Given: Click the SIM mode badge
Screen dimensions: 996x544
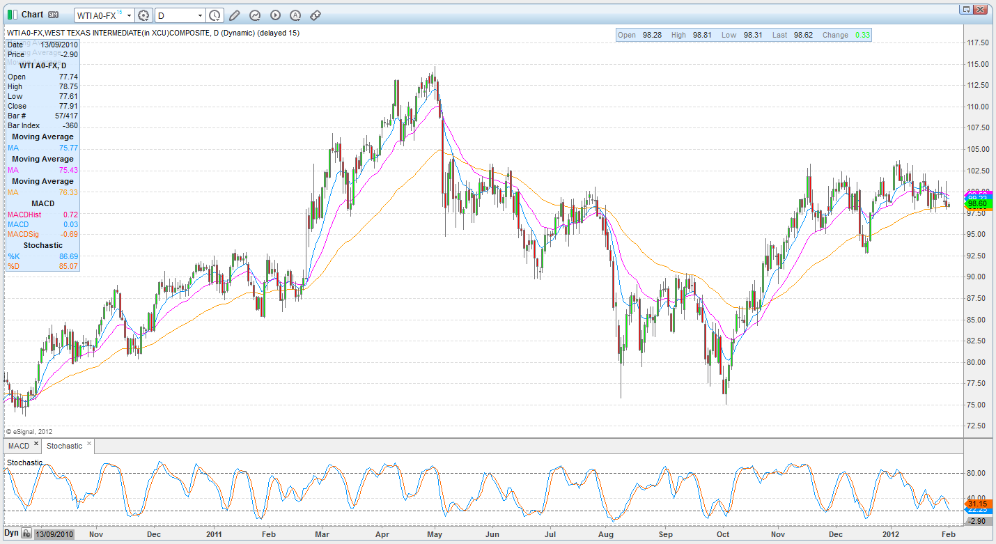Looking at the screenshot, I should 53,15.
